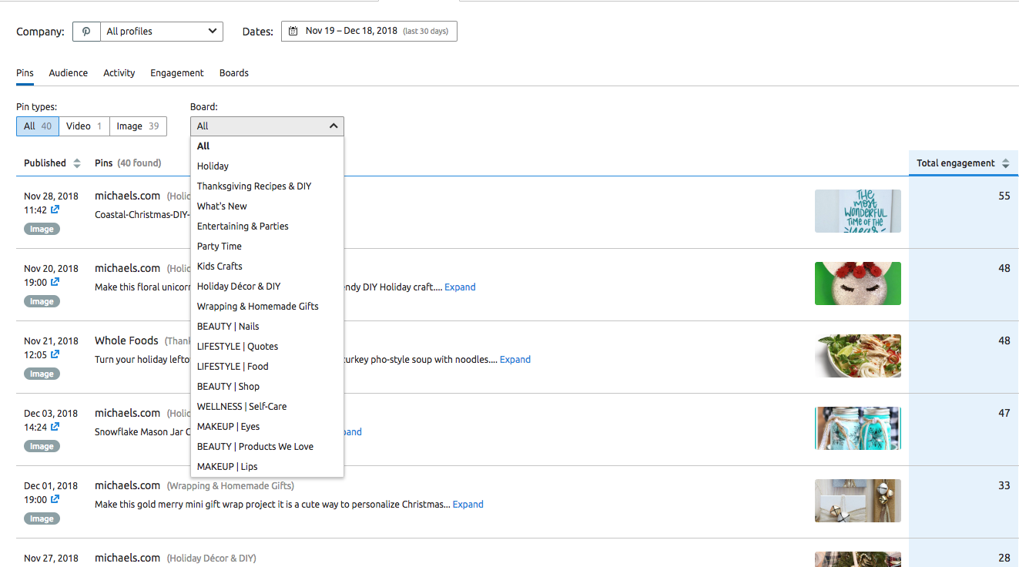Select WELLNESS | Self-Care board
The width and height of the screenshot is (1019, 567).
click(267, 407)
